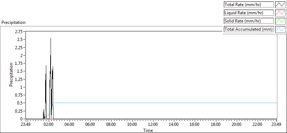
Task: Click the 0 minimum y-axis value
Action: [22, 119]
